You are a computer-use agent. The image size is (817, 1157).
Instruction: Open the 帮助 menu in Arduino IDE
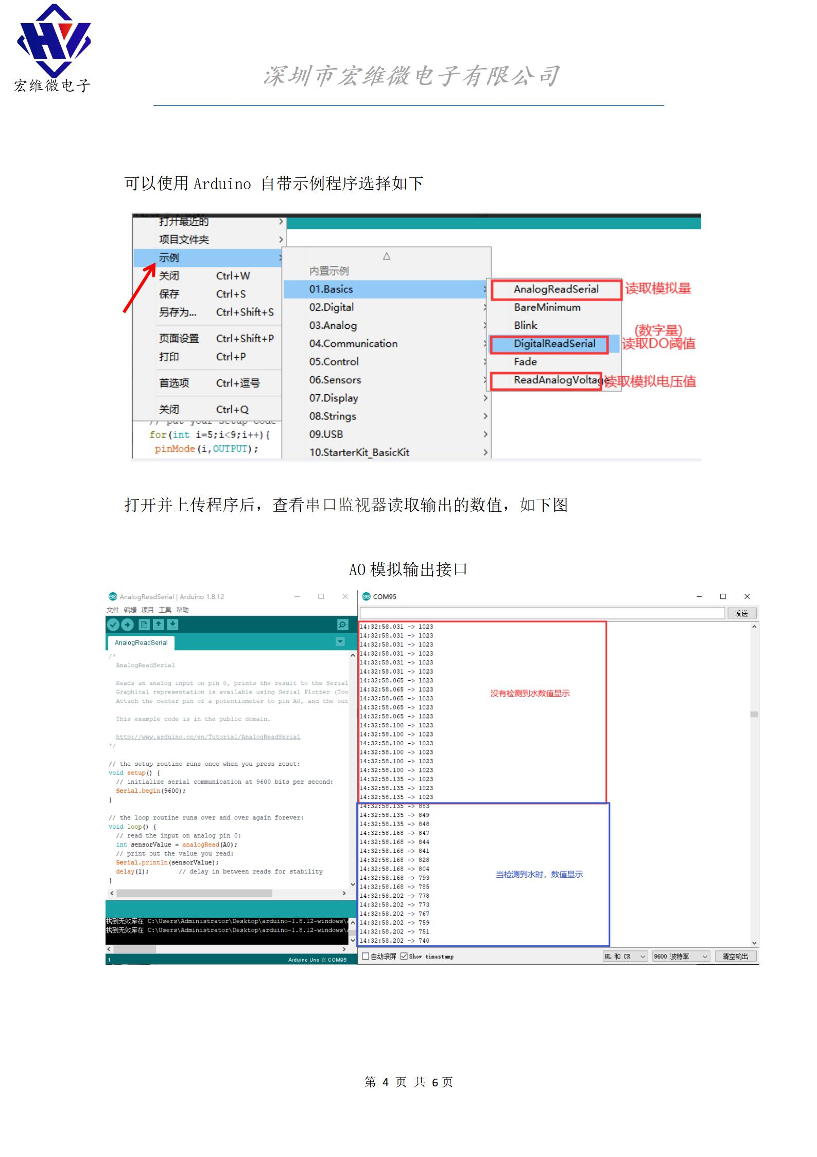(182, 610)
